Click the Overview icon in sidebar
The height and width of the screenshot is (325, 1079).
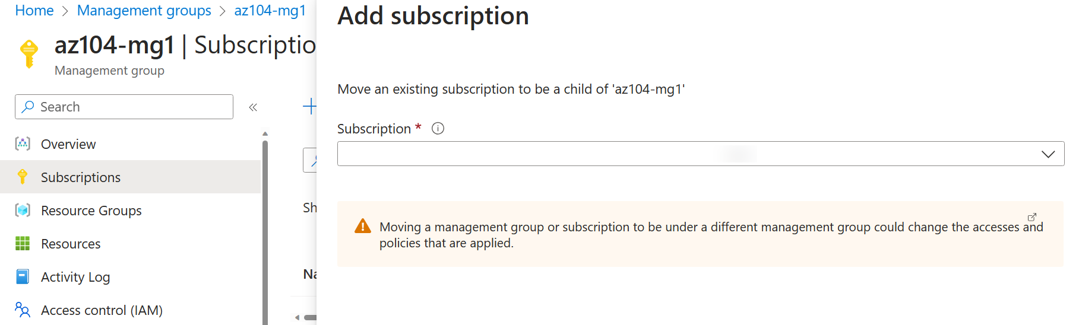point(23,144)
